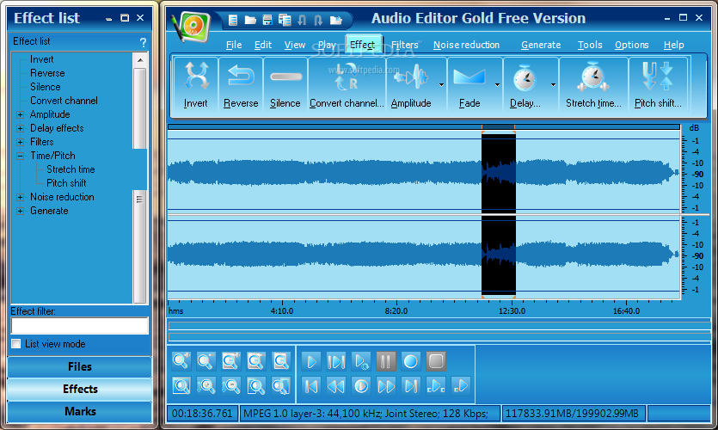Pause playback with the Pause button
The width and height of the screenshot is (718, 430).
(385, 362)
